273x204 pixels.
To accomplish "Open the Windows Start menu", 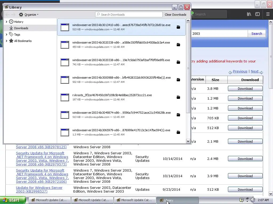I will (13, 200).
